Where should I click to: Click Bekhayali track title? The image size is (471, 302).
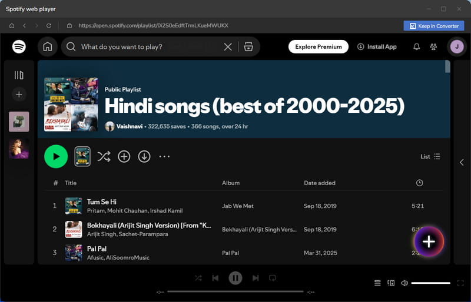[149, 225]
